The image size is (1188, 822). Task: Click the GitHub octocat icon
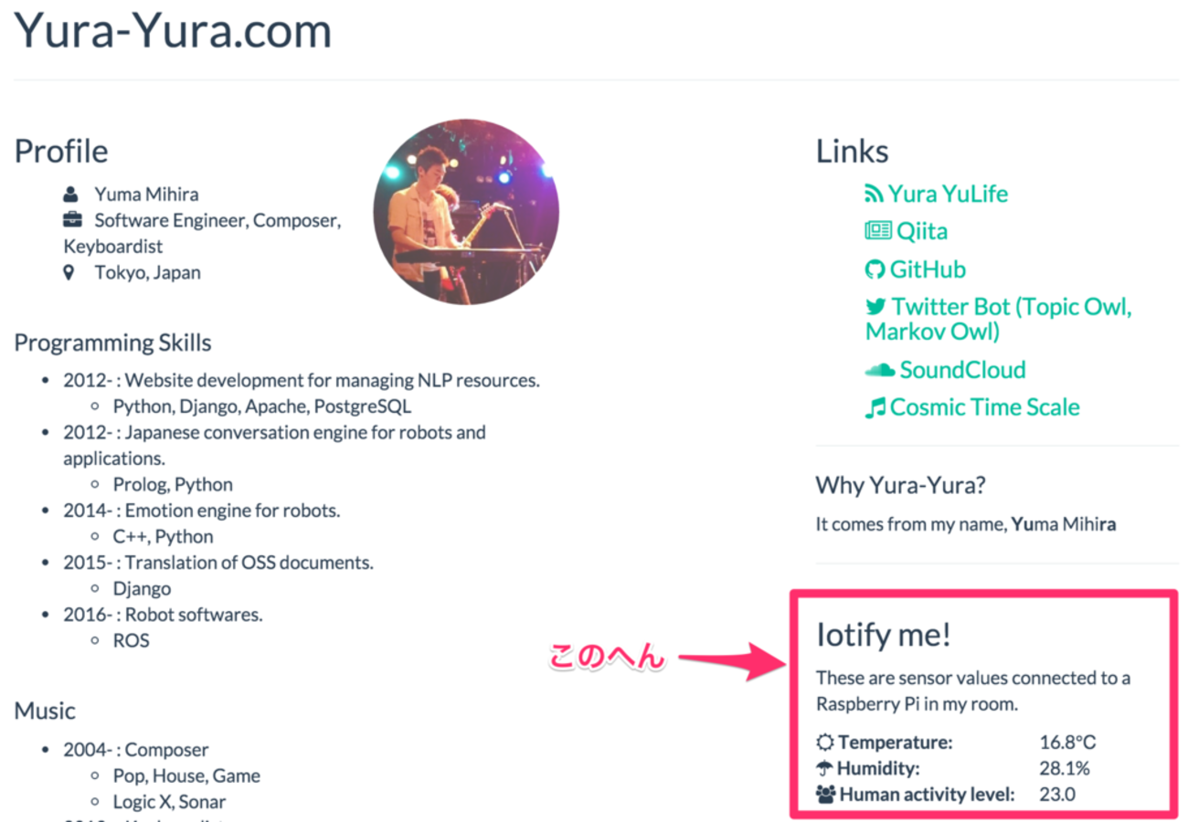coord(875,269)
